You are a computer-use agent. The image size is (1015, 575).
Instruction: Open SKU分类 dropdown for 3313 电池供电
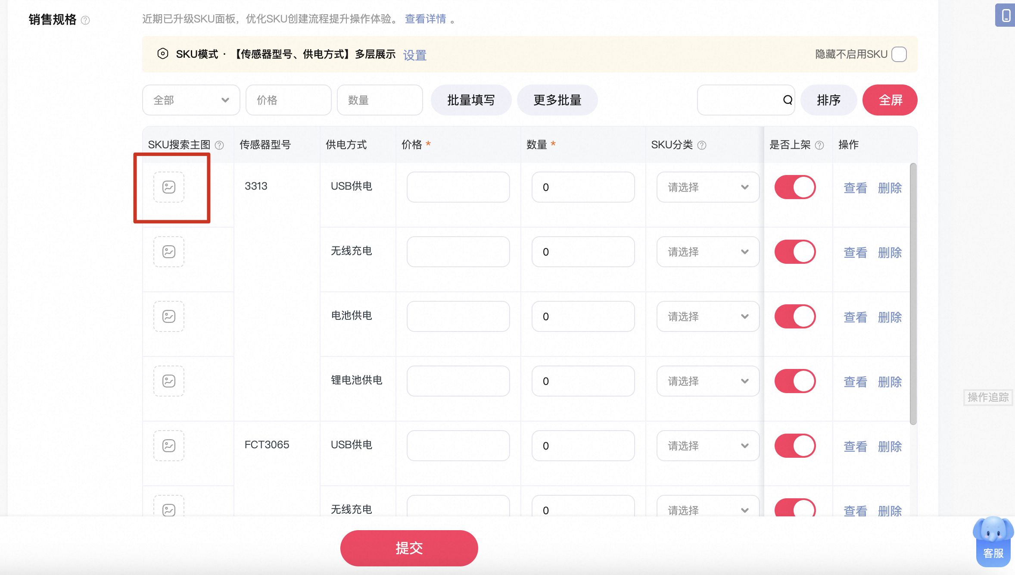(708, 316)
